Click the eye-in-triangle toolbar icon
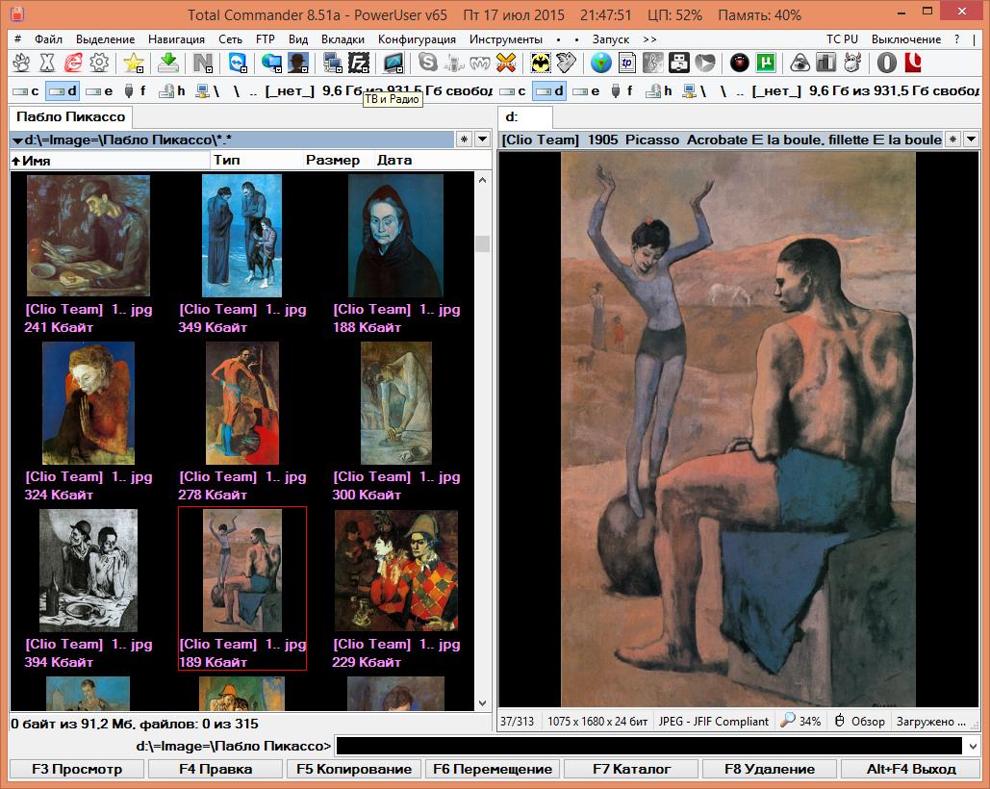Viewport: 990px width, 789px height. point(800,63)
